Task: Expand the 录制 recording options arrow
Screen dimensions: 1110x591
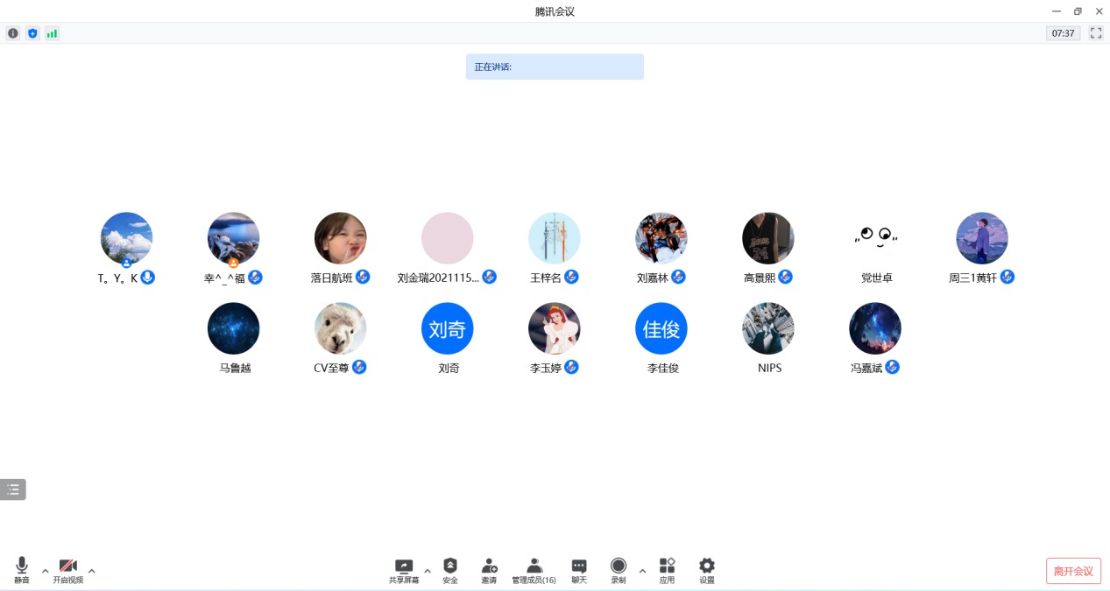Action: (642, 571)
